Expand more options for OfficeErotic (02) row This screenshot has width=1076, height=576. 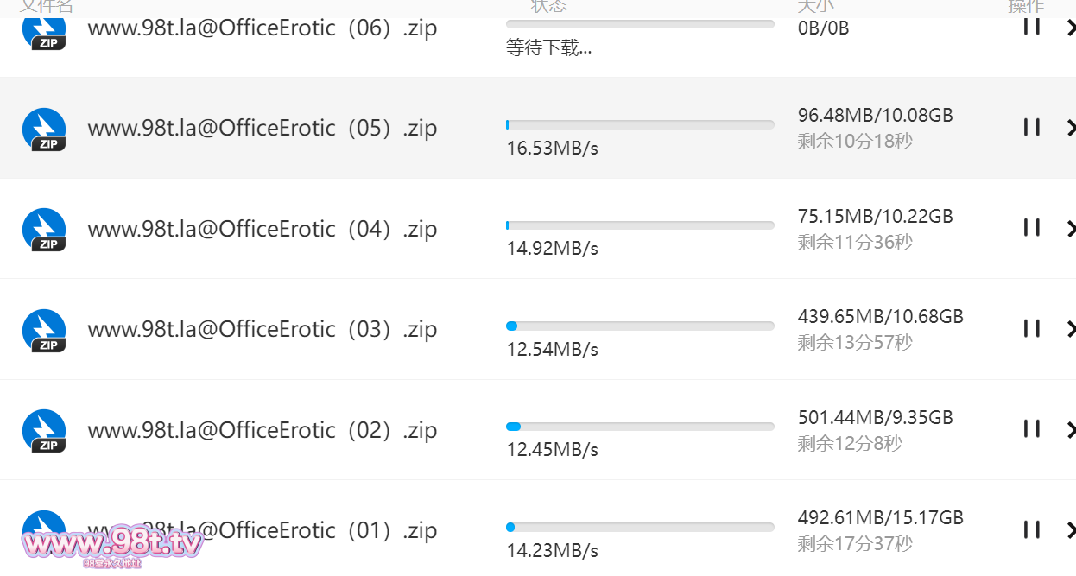point(1071,429)
